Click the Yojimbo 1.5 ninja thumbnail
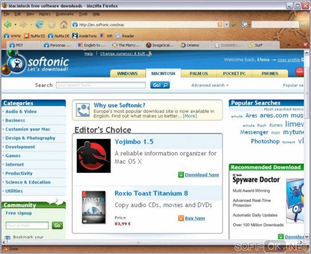 click(x=94, y=156)
